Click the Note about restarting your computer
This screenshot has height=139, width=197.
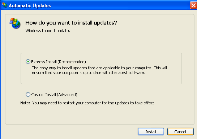pyautogui.click(x=88, y=103)
